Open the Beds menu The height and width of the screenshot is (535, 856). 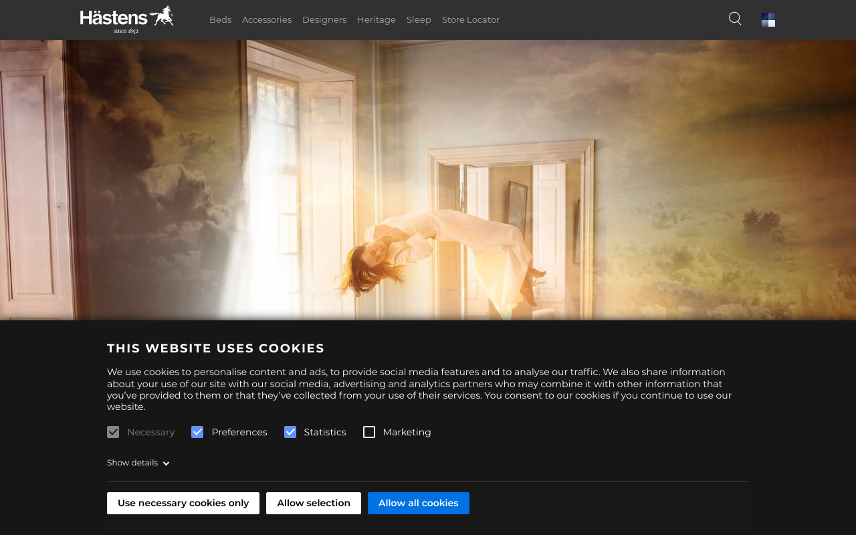pyautogui.click(x=220, y=20)
